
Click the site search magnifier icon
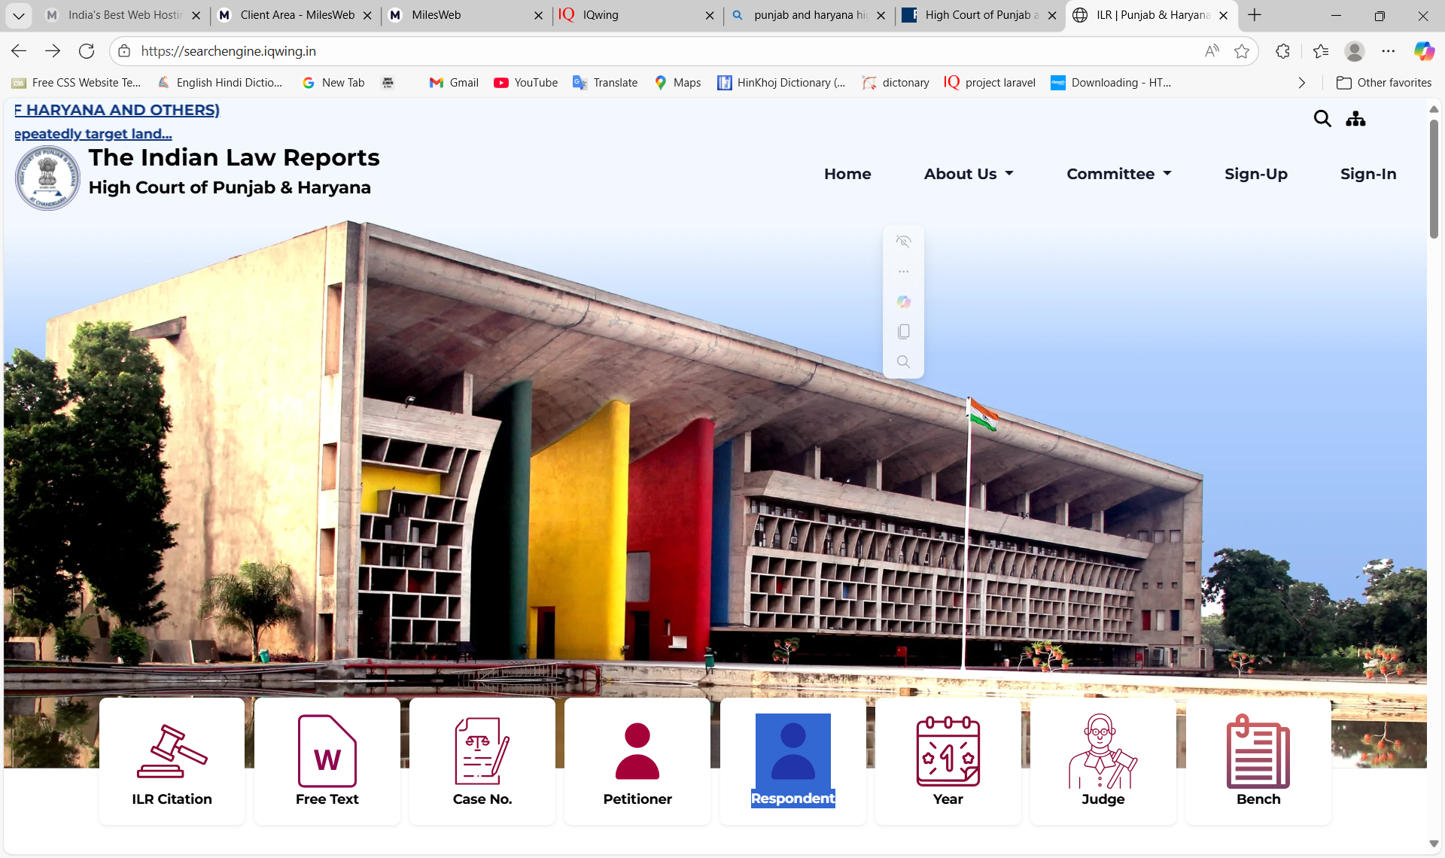click(x=1324, y=119)
